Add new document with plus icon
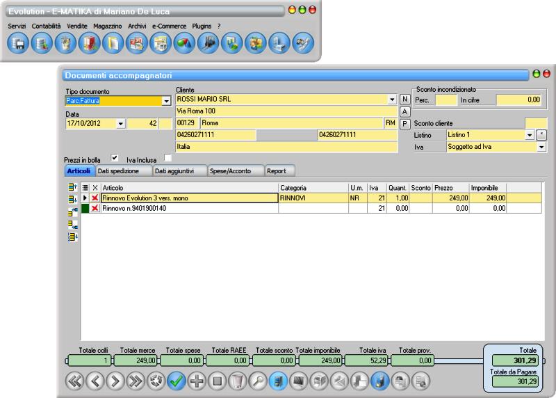The height and width of the screenshot is (398, 556). click(197, 381)
